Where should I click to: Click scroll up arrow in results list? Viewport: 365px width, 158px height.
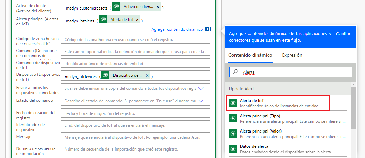[x=354, y=85]
